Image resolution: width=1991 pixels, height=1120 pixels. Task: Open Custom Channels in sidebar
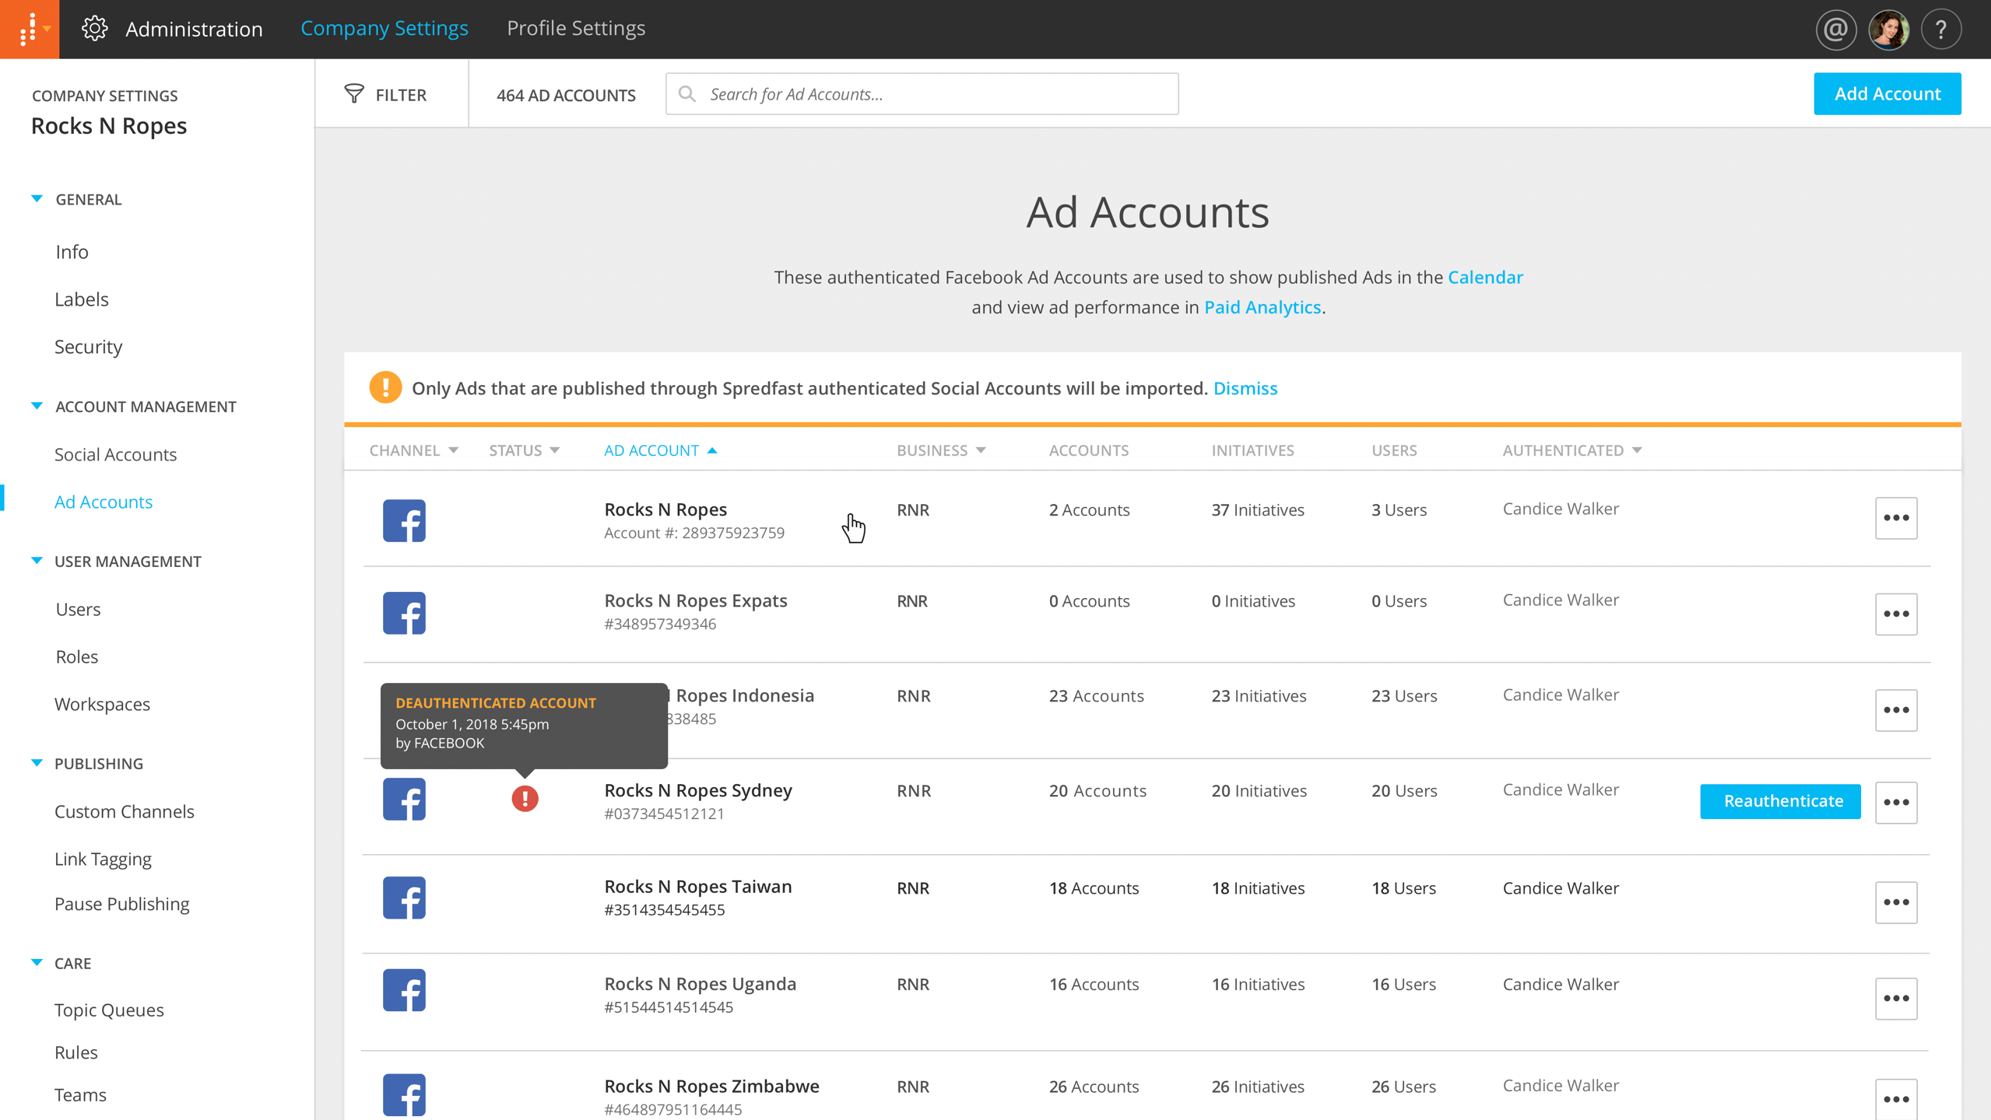[124, 811]
